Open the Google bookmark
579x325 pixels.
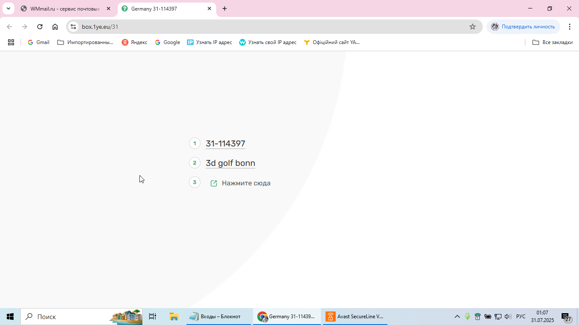click(167, 42)
